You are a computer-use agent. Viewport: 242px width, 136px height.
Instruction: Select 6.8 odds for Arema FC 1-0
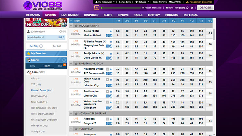118,31
